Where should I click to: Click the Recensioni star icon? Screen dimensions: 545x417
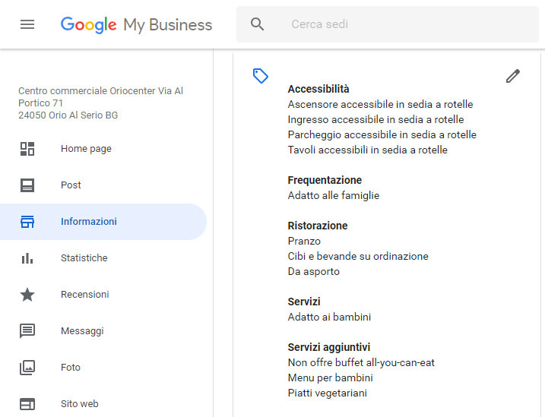[27, 295]
